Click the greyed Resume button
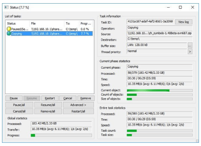 pos(32,98)
